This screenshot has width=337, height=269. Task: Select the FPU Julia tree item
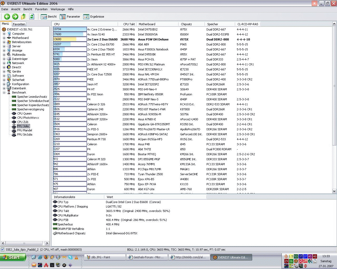tap(23, 126)
